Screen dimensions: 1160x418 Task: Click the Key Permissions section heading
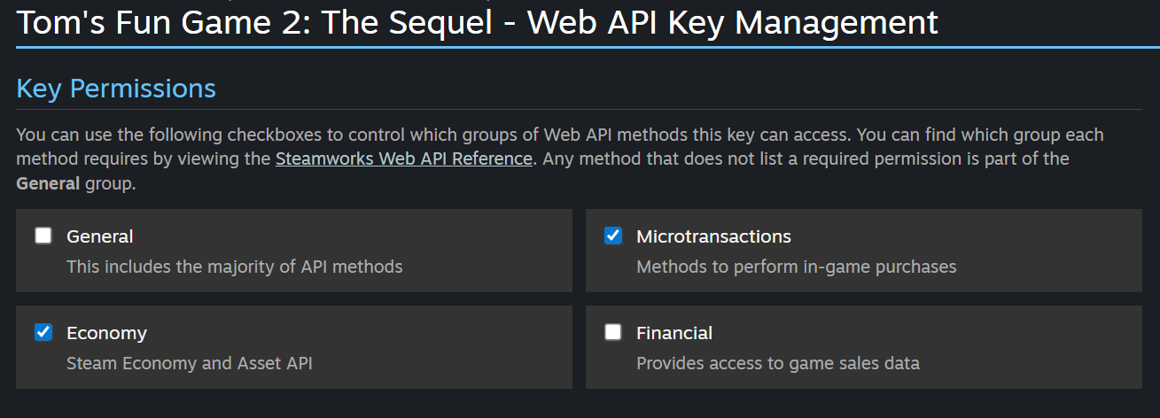tap(116, 89)
